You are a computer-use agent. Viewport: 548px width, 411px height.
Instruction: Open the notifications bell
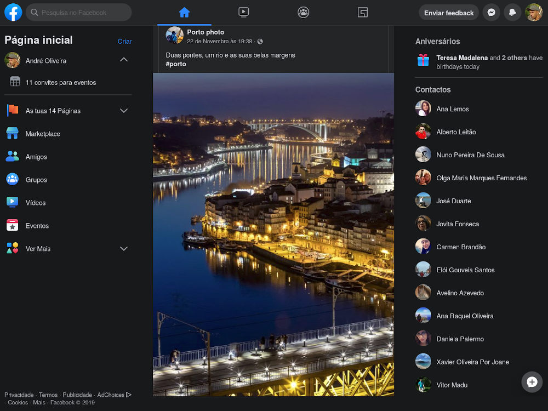[x=512, y=12]
